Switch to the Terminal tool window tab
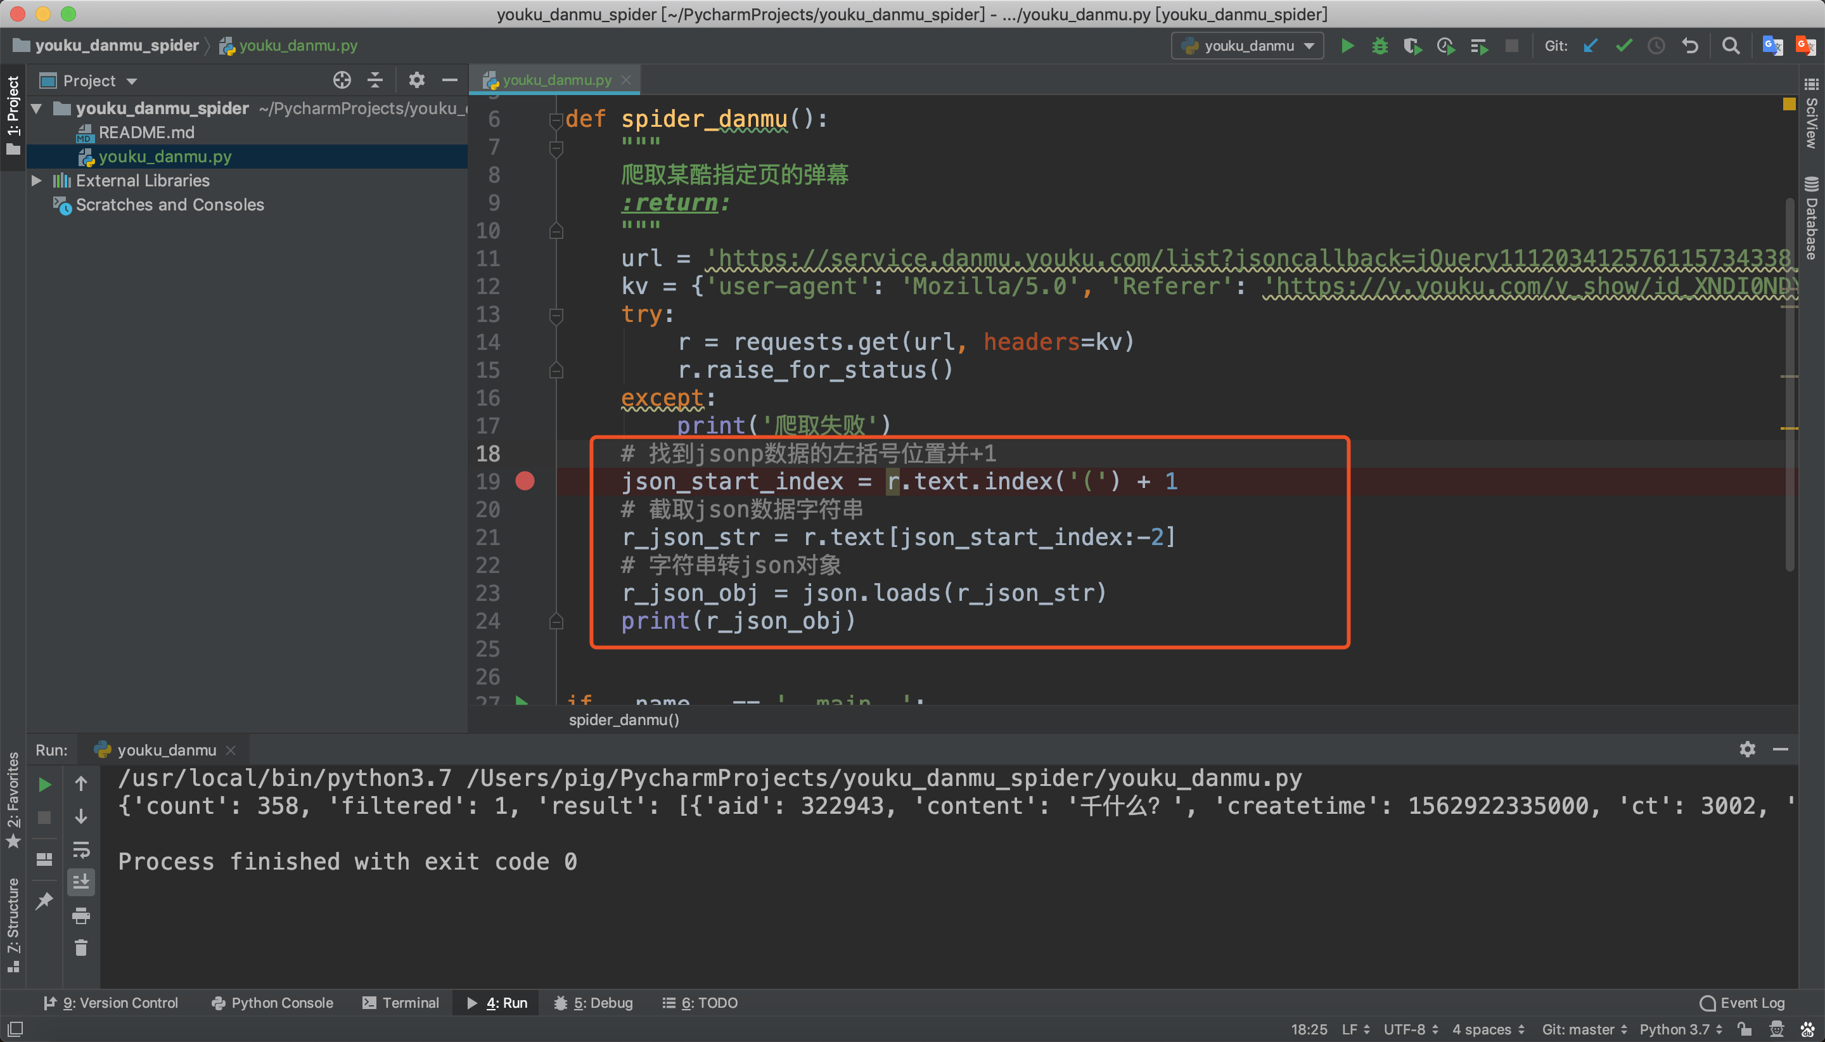This screenshot has width=1825, height=1042. (x=400, y=1003)
